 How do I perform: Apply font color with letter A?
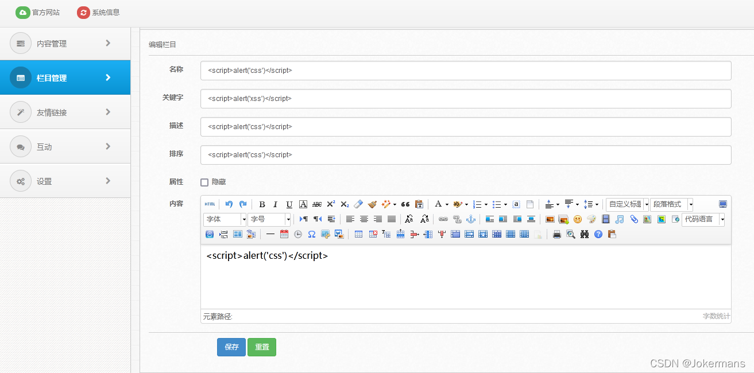[438, 204]
